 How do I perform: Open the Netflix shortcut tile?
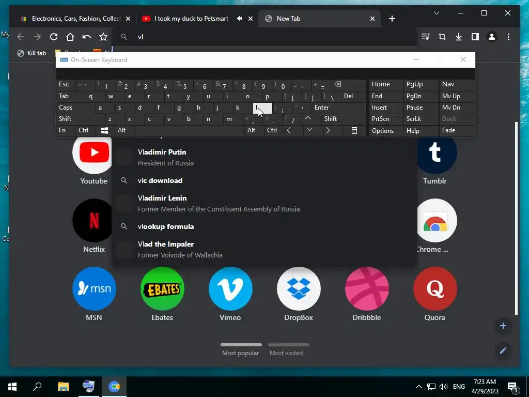(94, 225)
